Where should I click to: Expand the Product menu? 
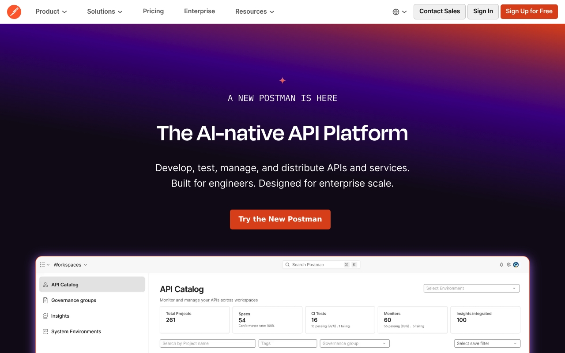51,11
